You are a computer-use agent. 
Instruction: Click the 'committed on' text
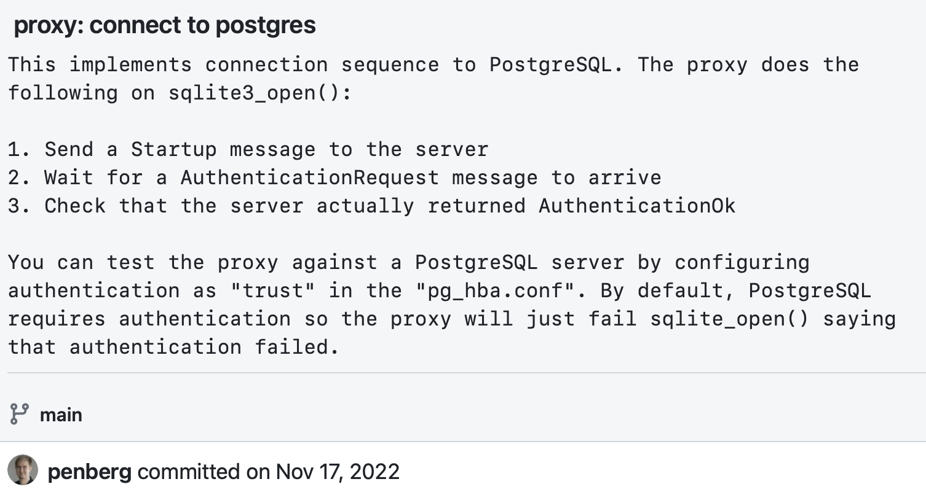(x=203, y=472)
